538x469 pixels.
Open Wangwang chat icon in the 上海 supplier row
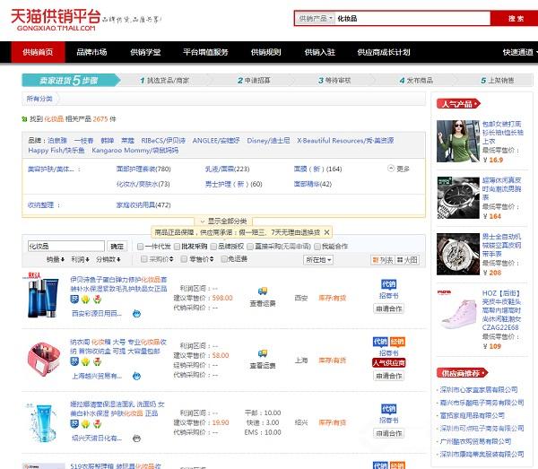136,376
